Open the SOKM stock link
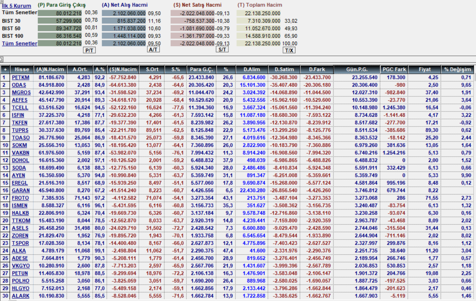The height and width of the screenshot is (301, 476). pyautogui.click(x=19, y=145)
